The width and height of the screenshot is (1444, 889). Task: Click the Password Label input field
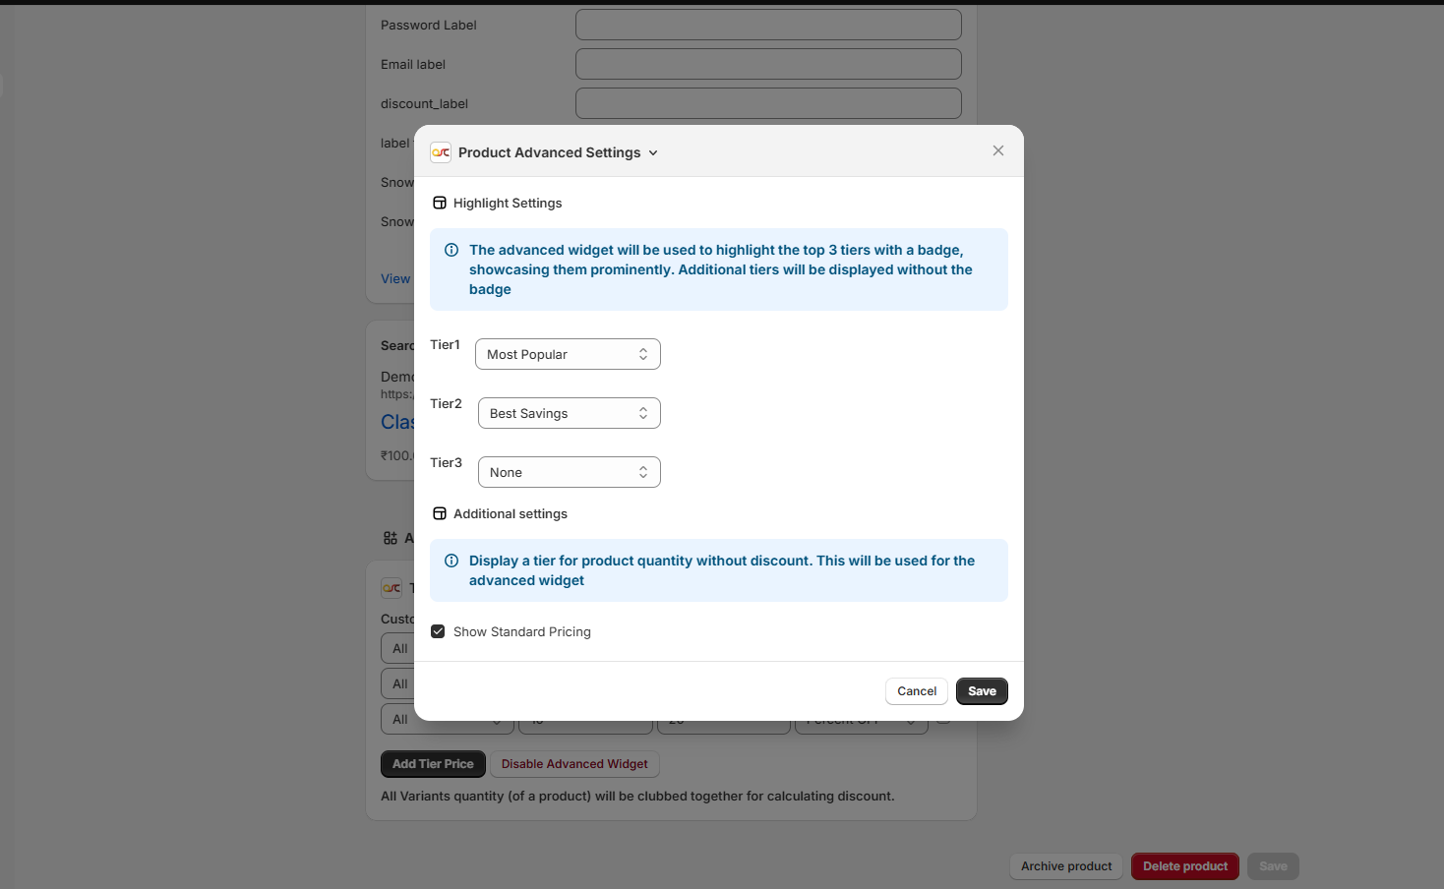pyautogui.click(x=768, y=25)
